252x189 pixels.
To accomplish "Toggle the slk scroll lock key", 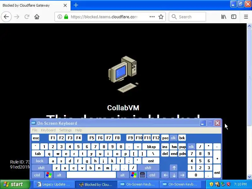I will click(x=173, y=138).
